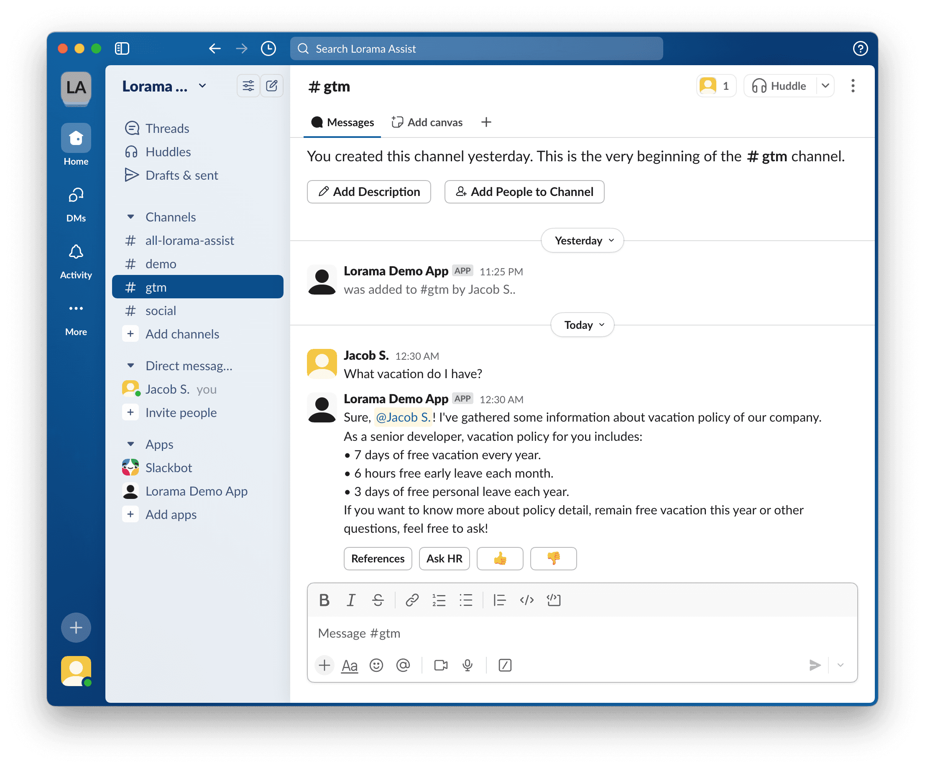Click the Search Lorama Assist field
The width and height of the screenshot is (925, 768).
click(476, 48)
